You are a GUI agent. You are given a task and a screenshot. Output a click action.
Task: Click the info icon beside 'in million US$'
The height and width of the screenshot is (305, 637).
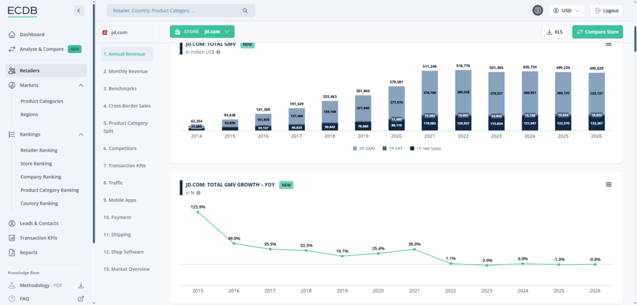point(218,52)
